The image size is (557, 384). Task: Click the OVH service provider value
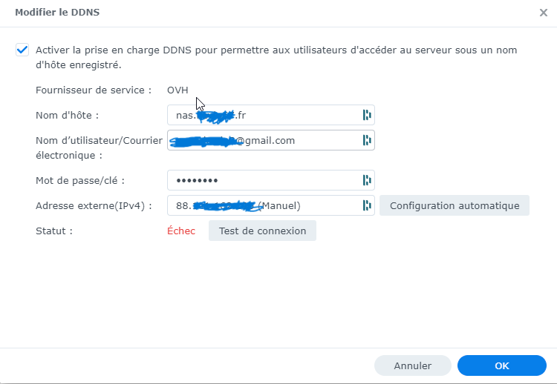point(177,90)
